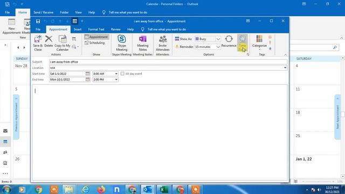Click the calendar icon right of Copy to My Calendar
Viewport: 345px width, 194px height.
point(74,39)
